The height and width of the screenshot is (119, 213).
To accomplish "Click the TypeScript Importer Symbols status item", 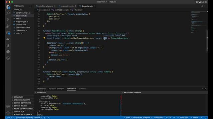I will (29, 118).
